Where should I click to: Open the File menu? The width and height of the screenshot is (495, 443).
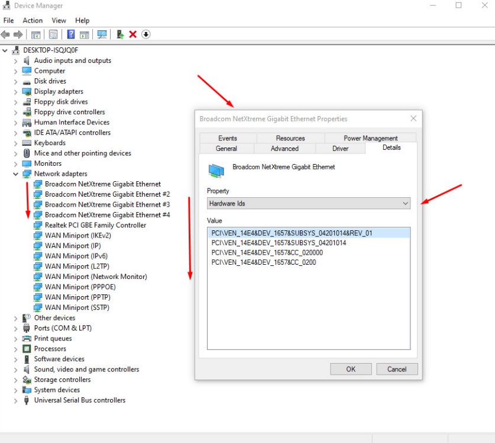(x=8, y=21)
